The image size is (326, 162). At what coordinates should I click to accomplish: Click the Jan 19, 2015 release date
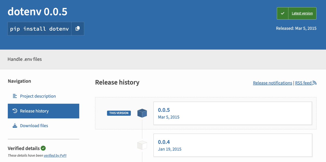tap(170, 149)
